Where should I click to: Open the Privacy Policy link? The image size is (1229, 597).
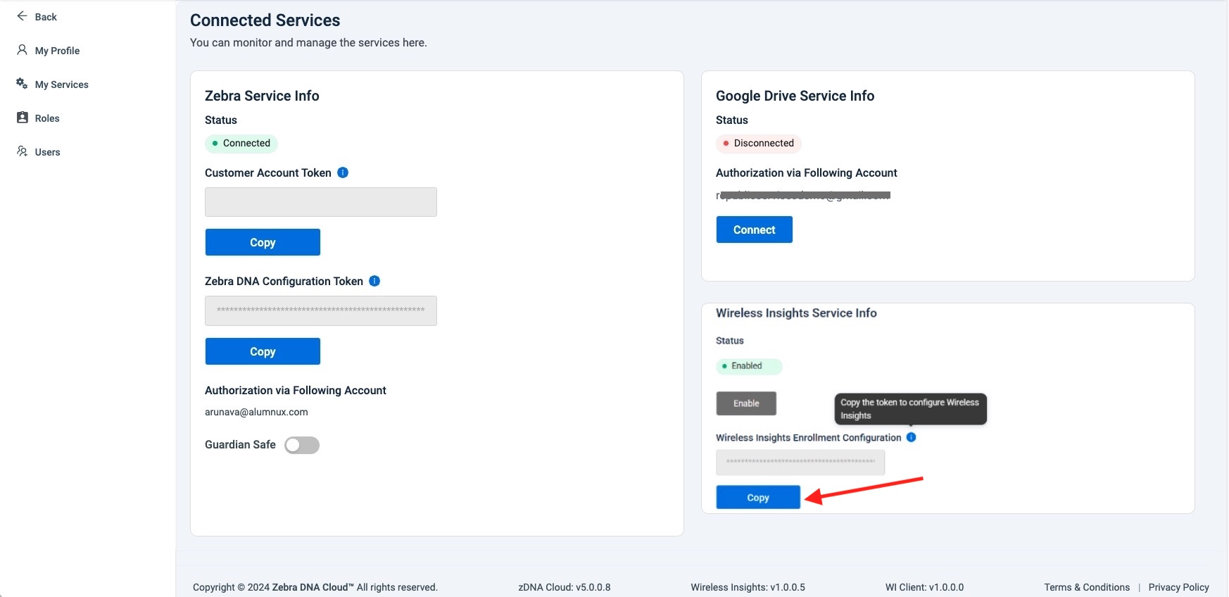(x=1178, y=587)
